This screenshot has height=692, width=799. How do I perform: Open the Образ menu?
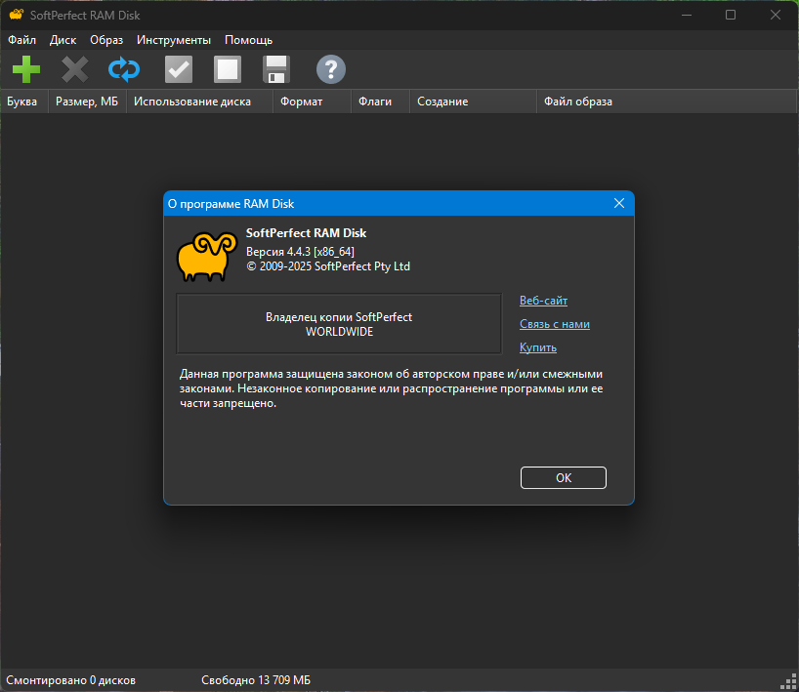click(106, 40)
